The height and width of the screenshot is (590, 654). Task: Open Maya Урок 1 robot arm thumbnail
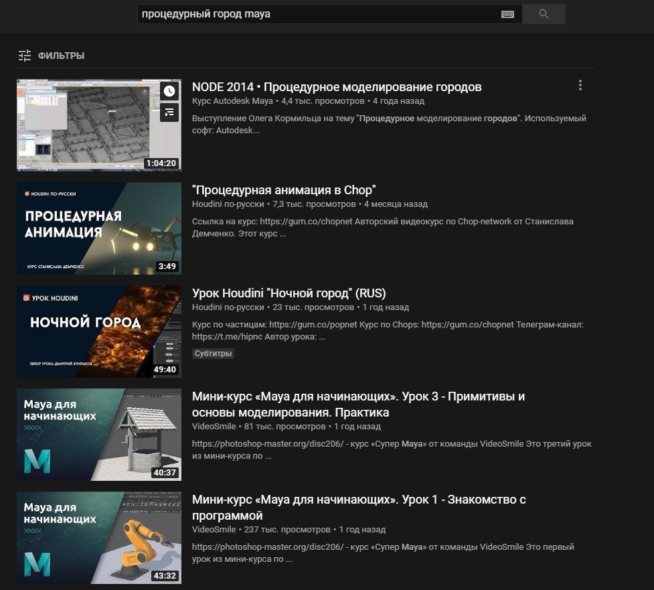point(99,537)
